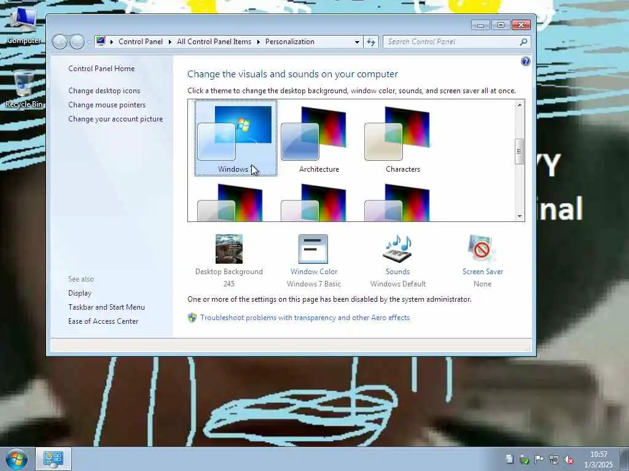Click the Sounds text link
The width and height of the screenshot is (629, 471).
click(x=397, y=272)
